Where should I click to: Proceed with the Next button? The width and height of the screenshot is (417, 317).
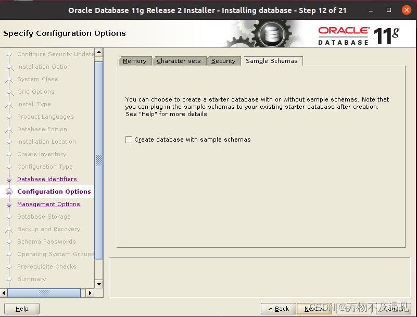coord(314,309)
